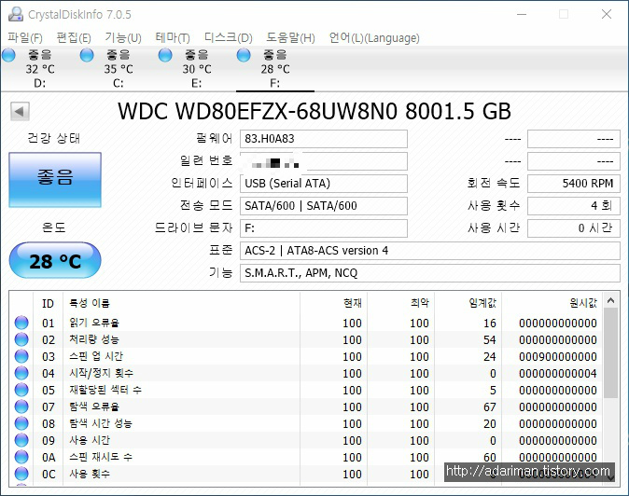Click the SMART list scrollbar up arrow
Viewport: 629px width, 496px height.
coord(610,300)
